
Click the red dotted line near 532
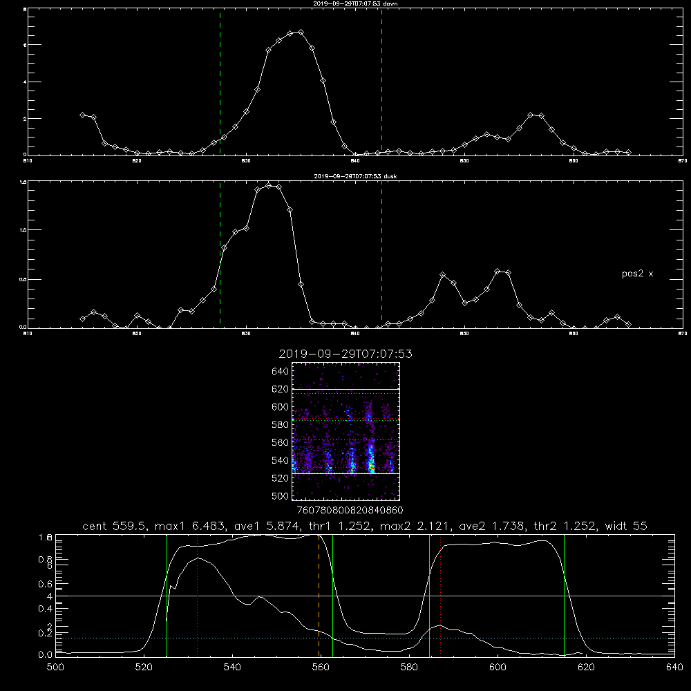pyautogui.click(x=198, y=595)
